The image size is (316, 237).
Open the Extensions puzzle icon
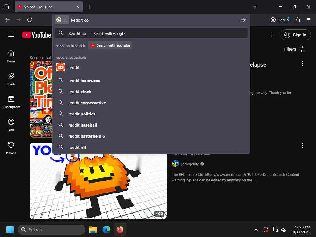point(297,20)
